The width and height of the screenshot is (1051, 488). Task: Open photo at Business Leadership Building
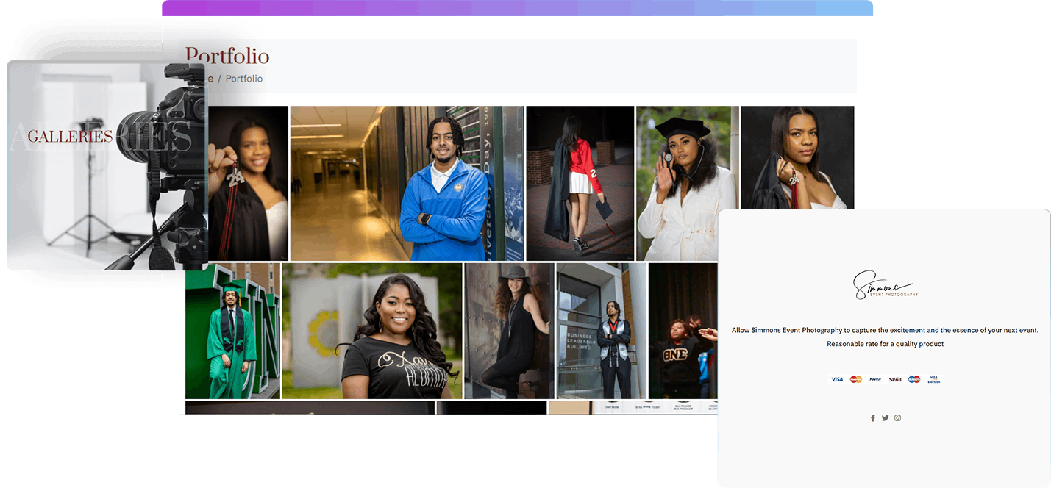602,331
